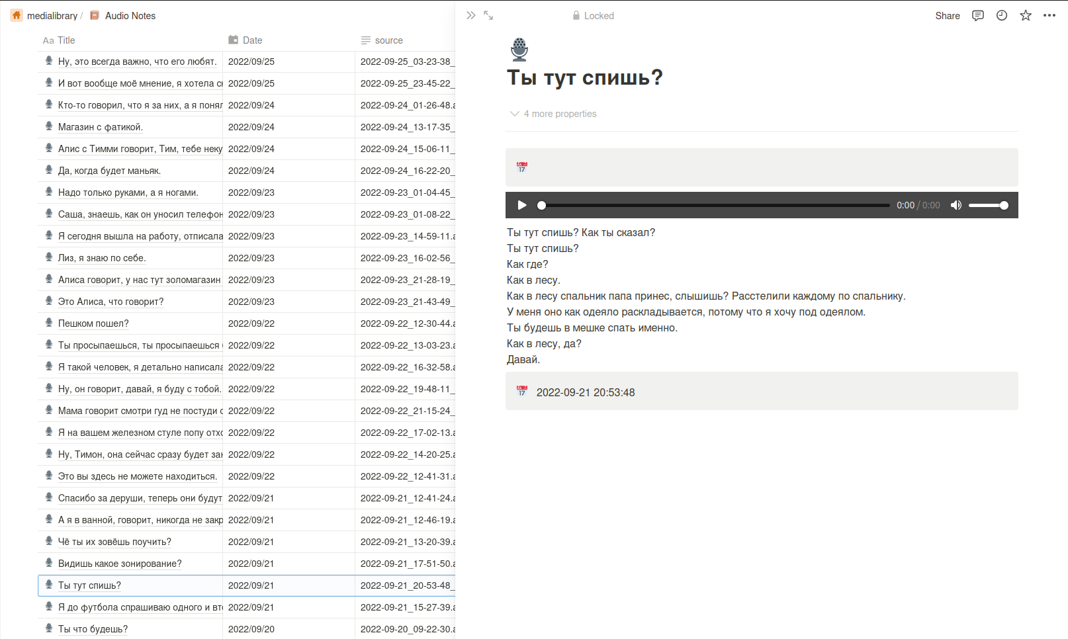This screenshot has width=1068, height=639.
Task: Click date cell of 'Магазин с фатикой.' row
Action: point(289,127)
